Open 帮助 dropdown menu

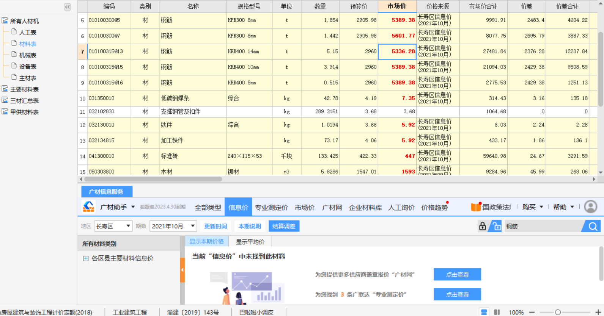563,207
